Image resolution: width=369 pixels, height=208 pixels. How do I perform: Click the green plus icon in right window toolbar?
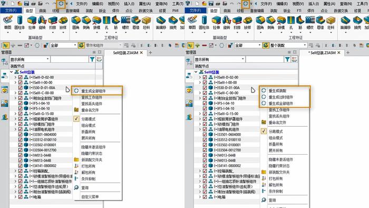pos(197,45)
